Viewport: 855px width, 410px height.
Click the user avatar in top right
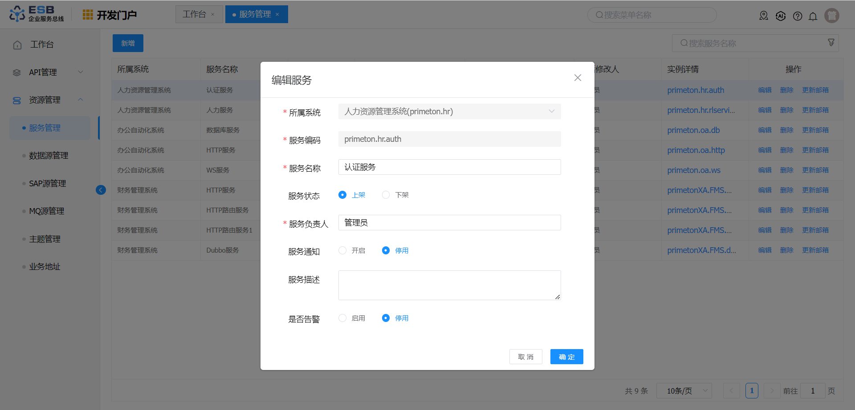pos(831,16)
